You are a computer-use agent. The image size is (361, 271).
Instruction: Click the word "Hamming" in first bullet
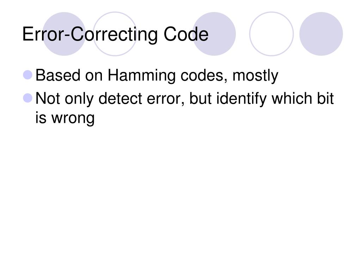(x=142, y=76)
